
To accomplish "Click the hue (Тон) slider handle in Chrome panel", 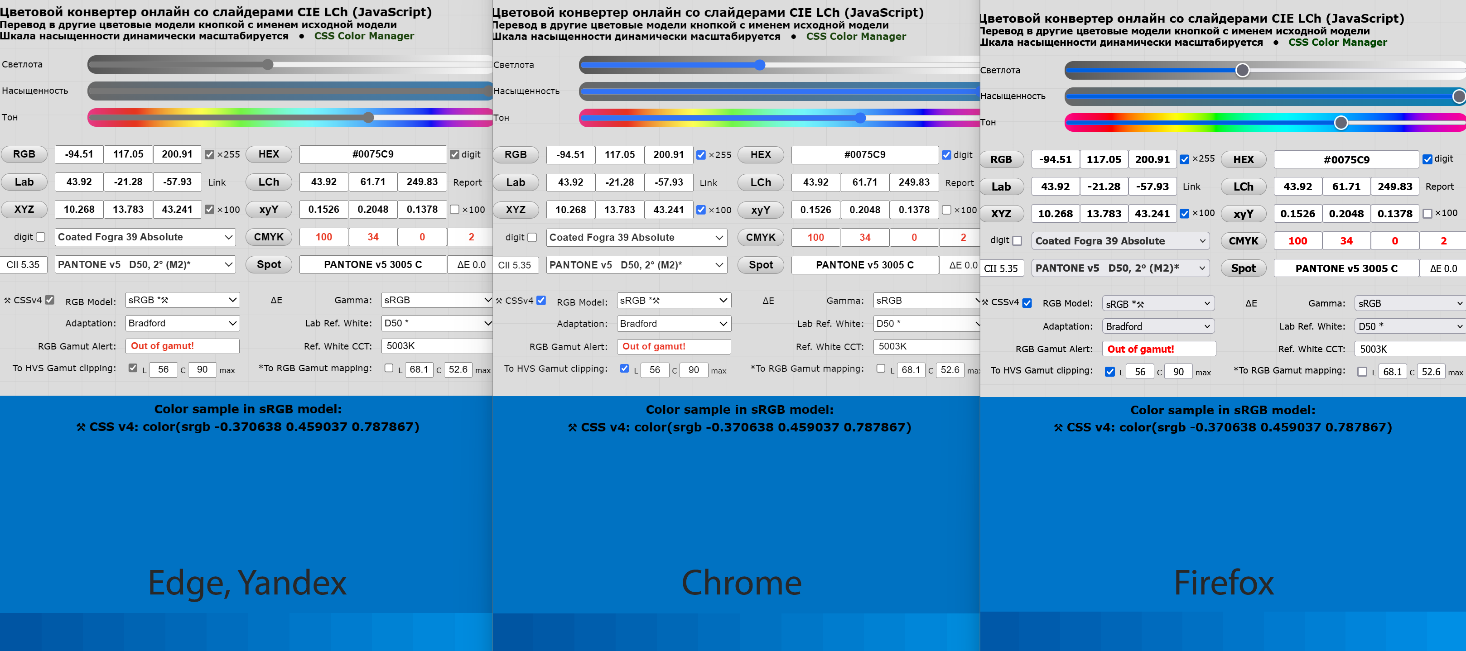I will [860, 118].
